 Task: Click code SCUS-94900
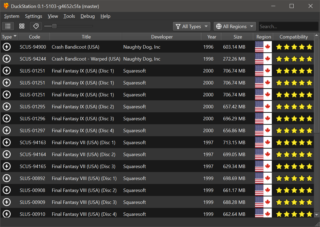(33, 47)
